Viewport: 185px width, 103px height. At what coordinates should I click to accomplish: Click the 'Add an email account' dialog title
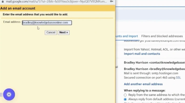point(18,8)
